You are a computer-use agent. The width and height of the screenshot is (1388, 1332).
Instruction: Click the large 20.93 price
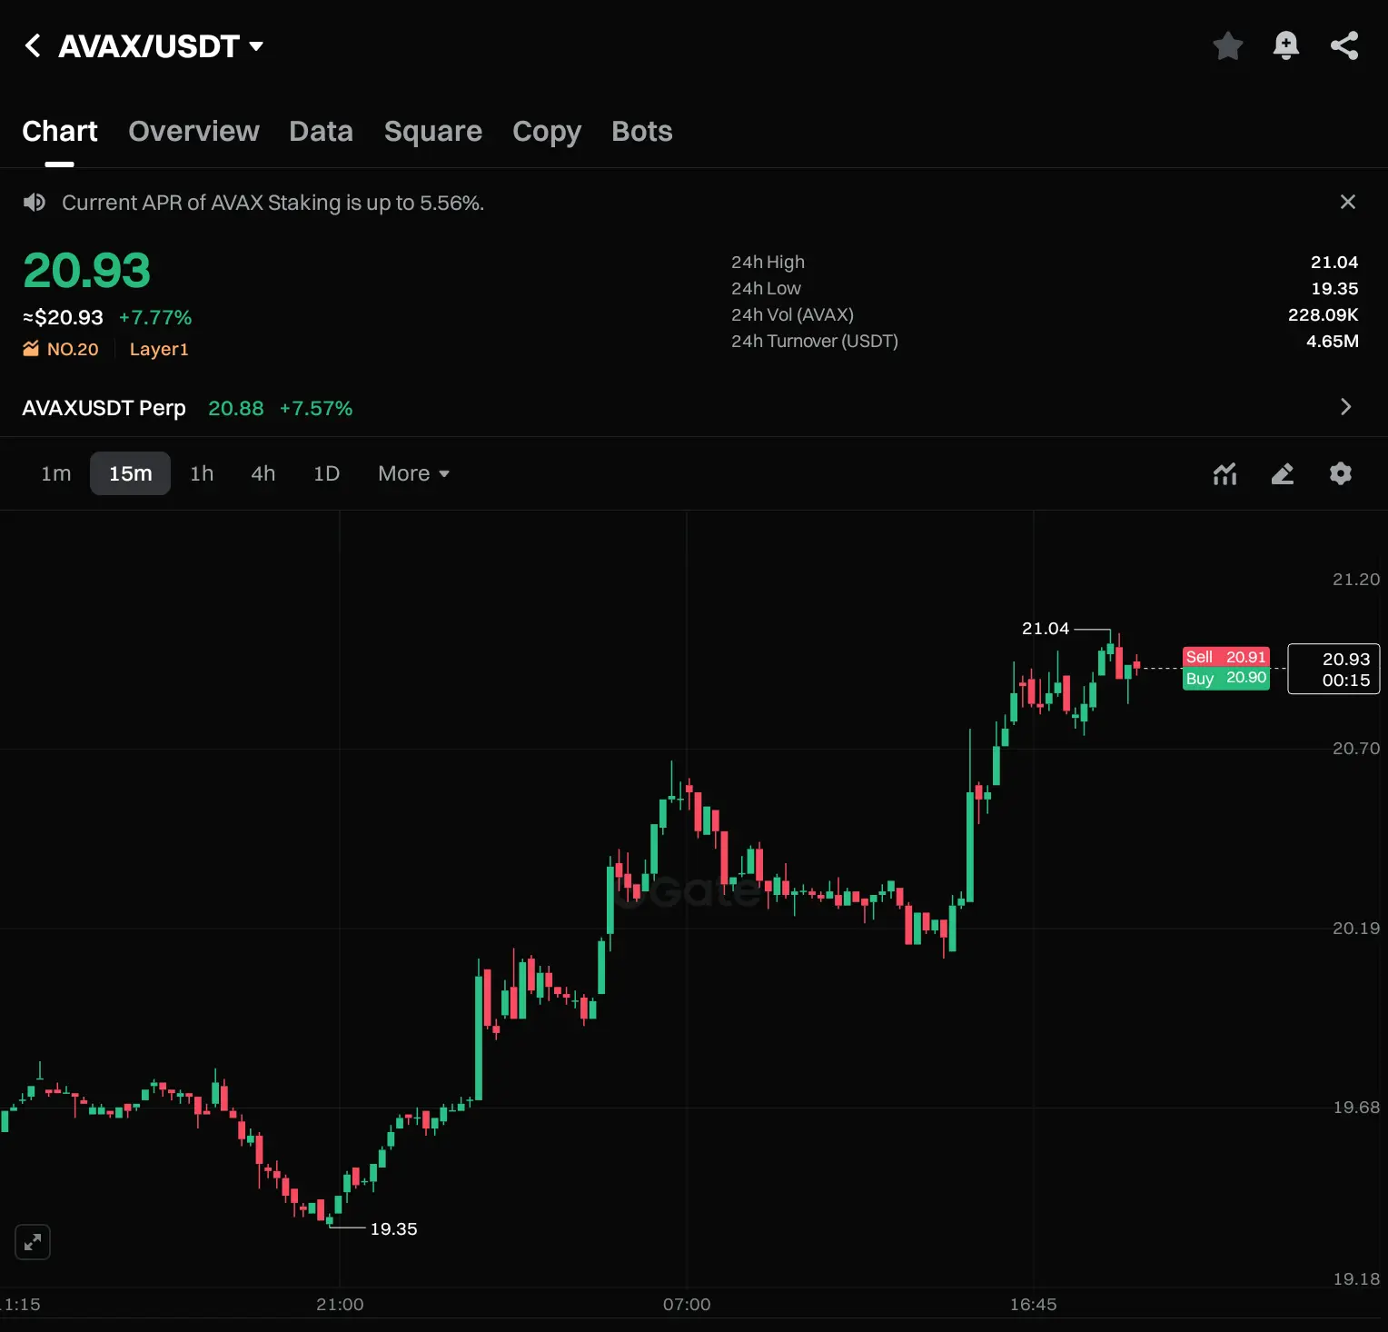tap(86, 270)
